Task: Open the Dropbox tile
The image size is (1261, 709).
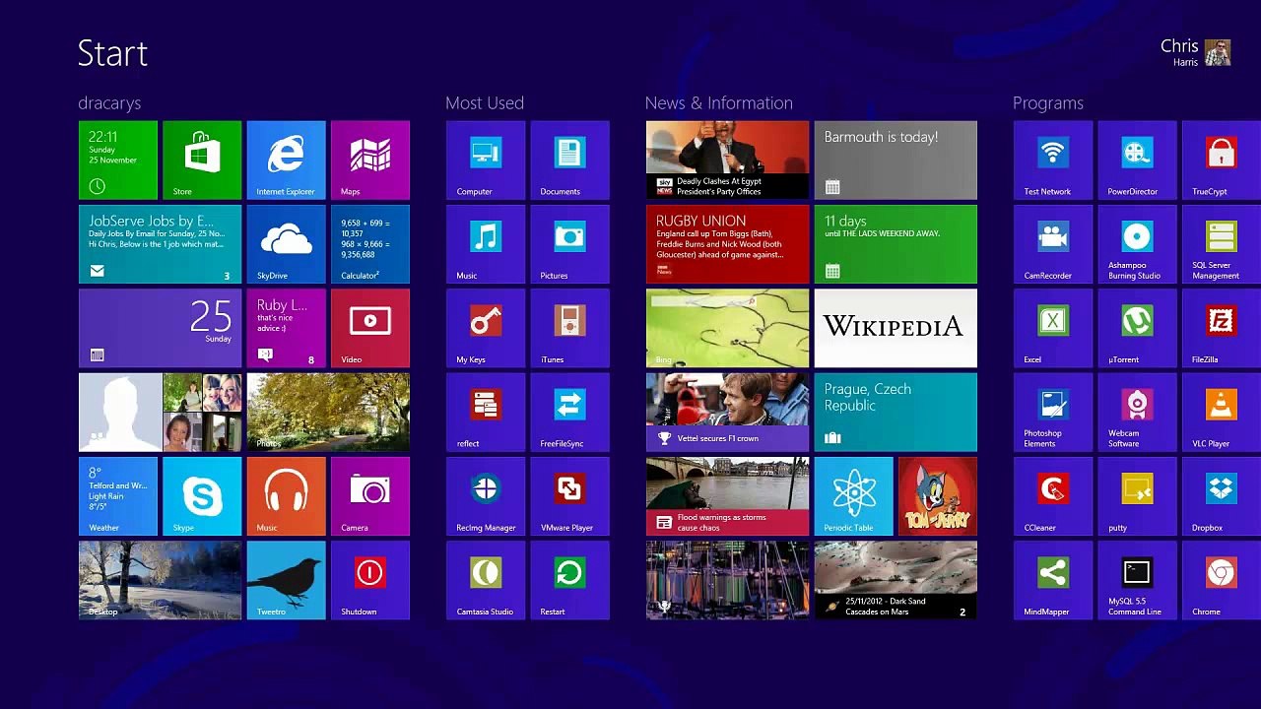Action: [1222, 496]
